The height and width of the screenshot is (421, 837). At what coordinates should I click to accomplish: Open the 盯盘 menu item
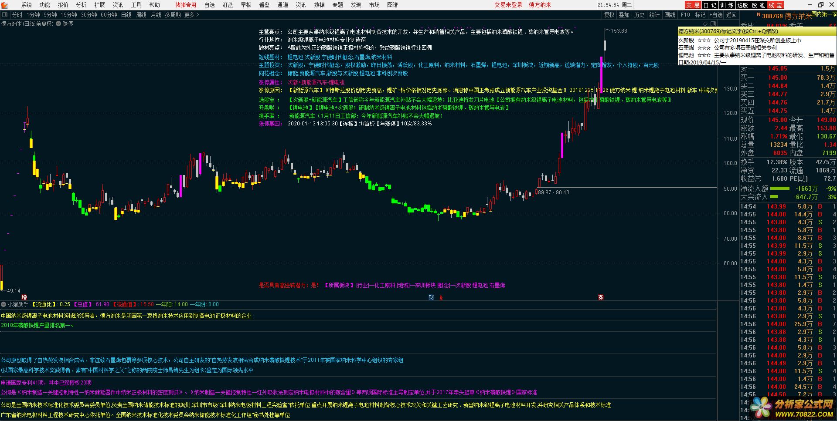click(228, 5)
